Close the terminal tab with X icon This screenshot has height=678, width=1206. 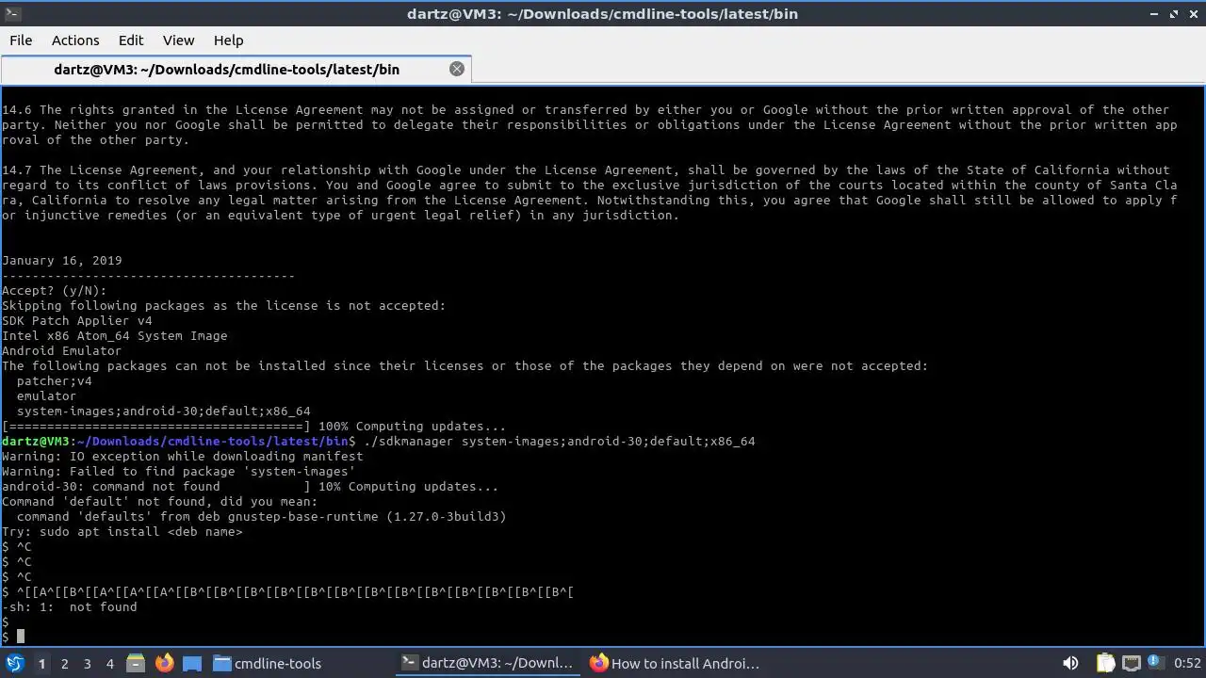tap(457, 69)
